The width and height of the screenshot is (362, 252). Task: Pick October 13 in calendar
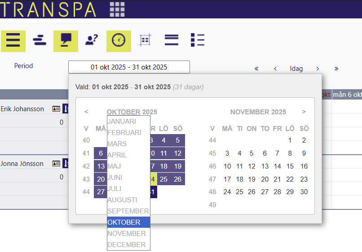(101, 166)
